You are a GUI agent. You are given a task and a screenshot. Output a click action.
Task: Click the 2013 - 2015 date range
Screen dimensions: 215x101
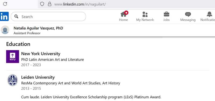tap(31, 88)
